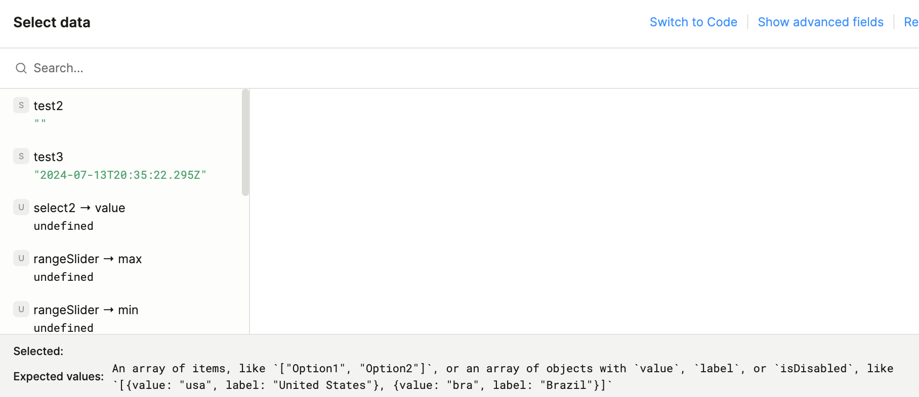Viewport: 919px width, 397px height.
Task: Click the string type badge beside test3
Action: point(21,157)
